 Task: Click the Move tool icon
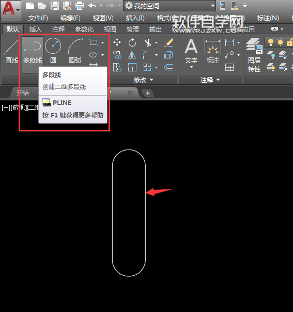point(117,42)
